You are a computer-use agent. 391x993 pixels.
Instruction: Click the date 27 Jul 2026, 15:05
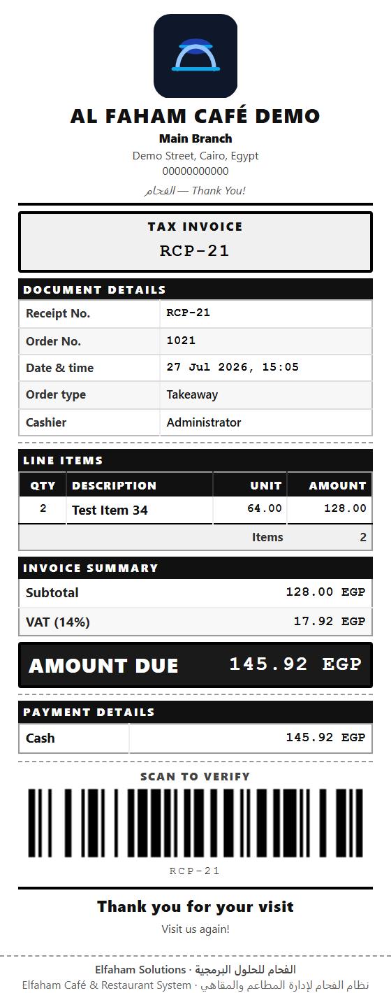click(233, 367)
